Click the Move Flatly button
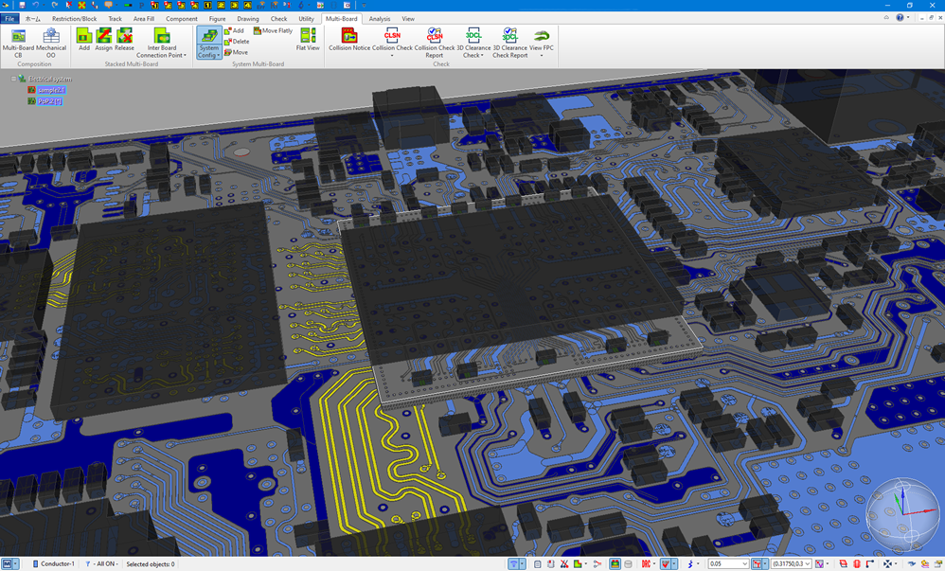945x571 pixels. coord(273,30)
